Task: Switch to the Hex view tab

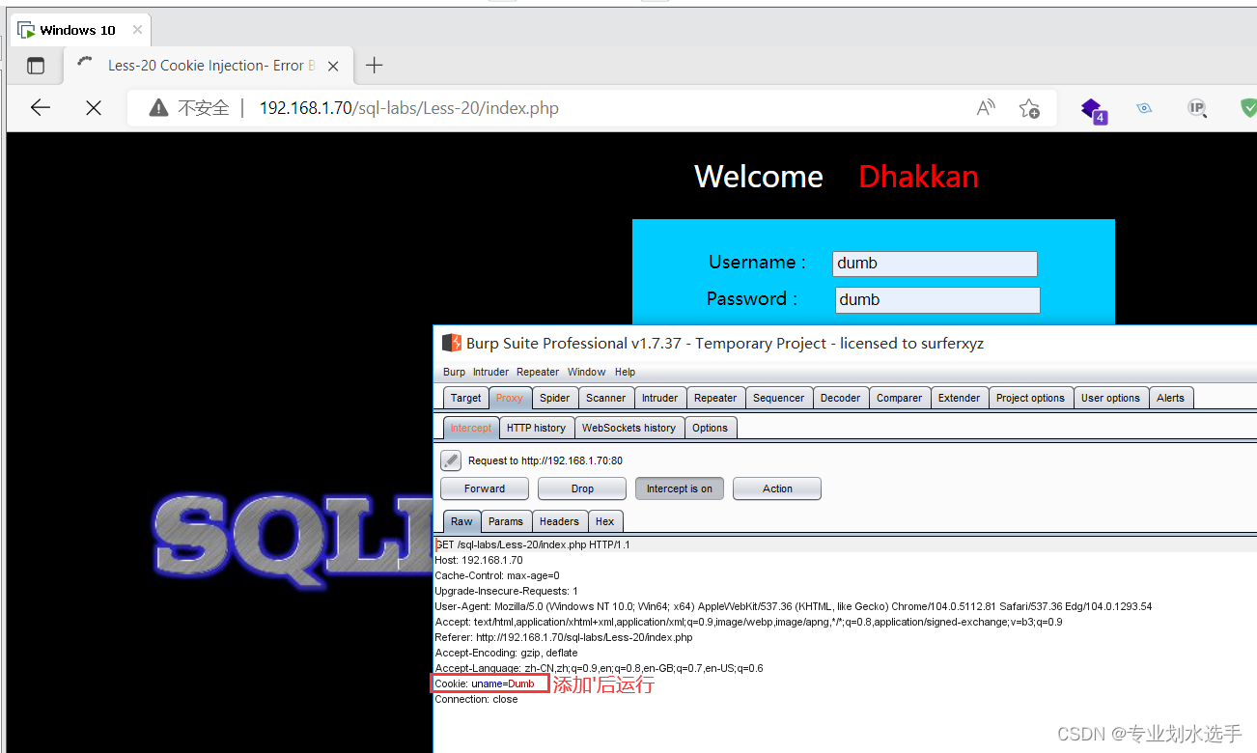Action: coord(604,521)
